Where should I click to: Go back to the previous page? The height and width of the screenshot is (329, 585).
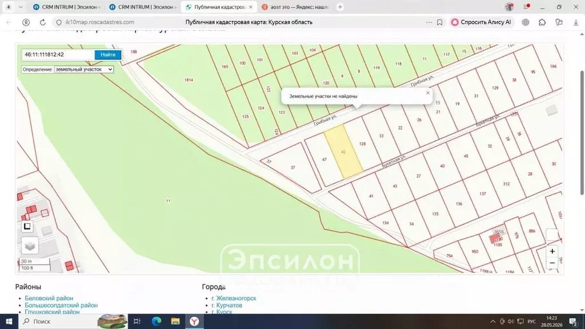click(x=9, y=22)
